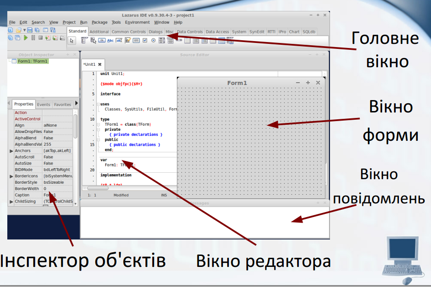Click the Save floppy disk icon

click(30, 30)
